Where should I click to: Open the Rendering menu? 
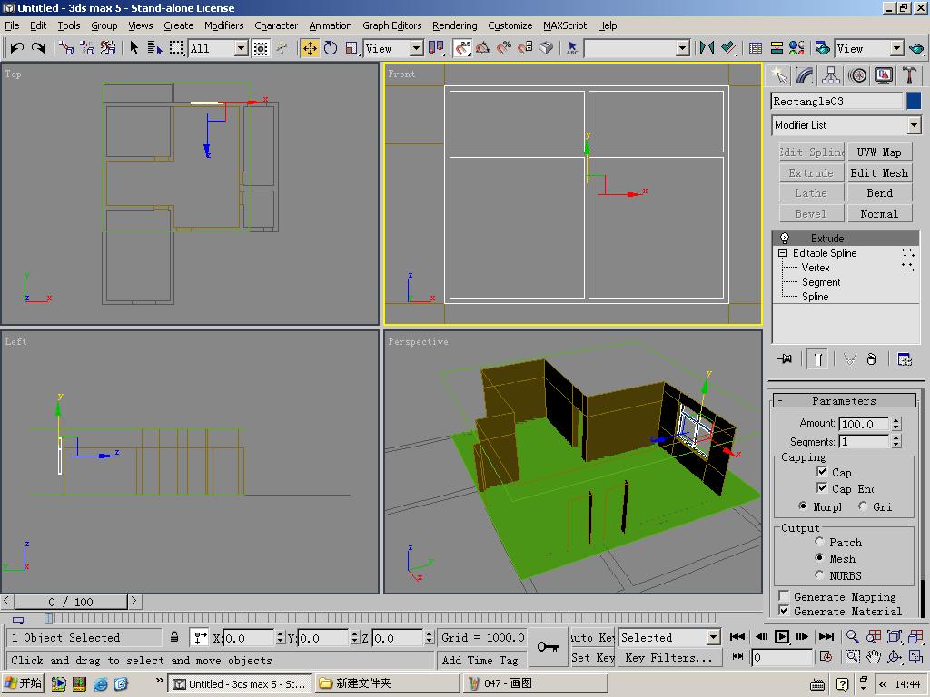point(454,25)
